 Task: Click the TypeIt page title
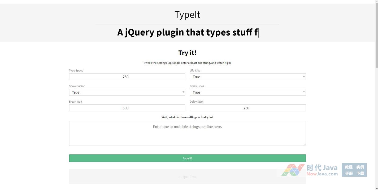[187, 15]
